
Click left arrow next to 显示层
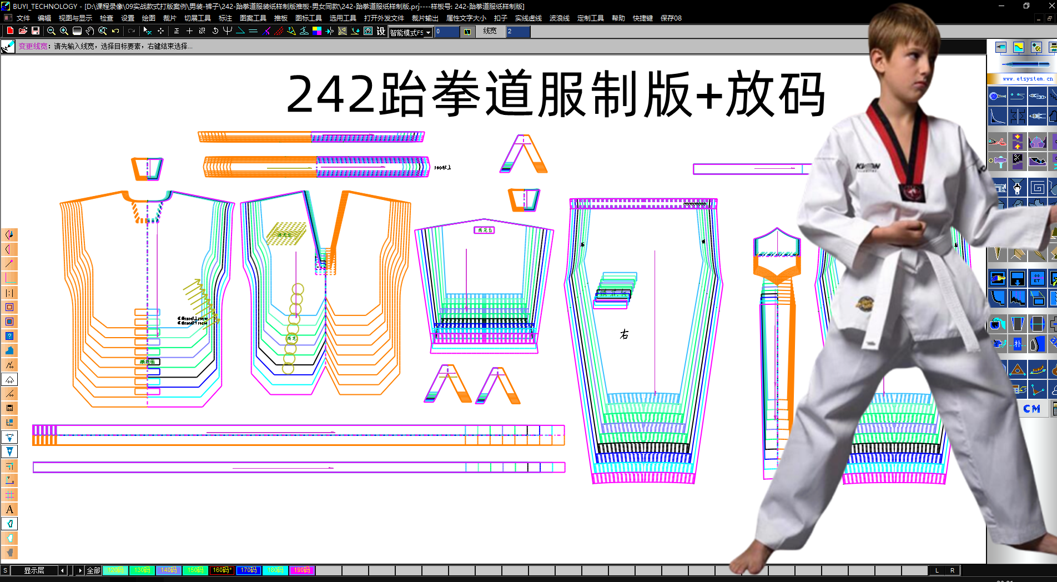[62, 570]
